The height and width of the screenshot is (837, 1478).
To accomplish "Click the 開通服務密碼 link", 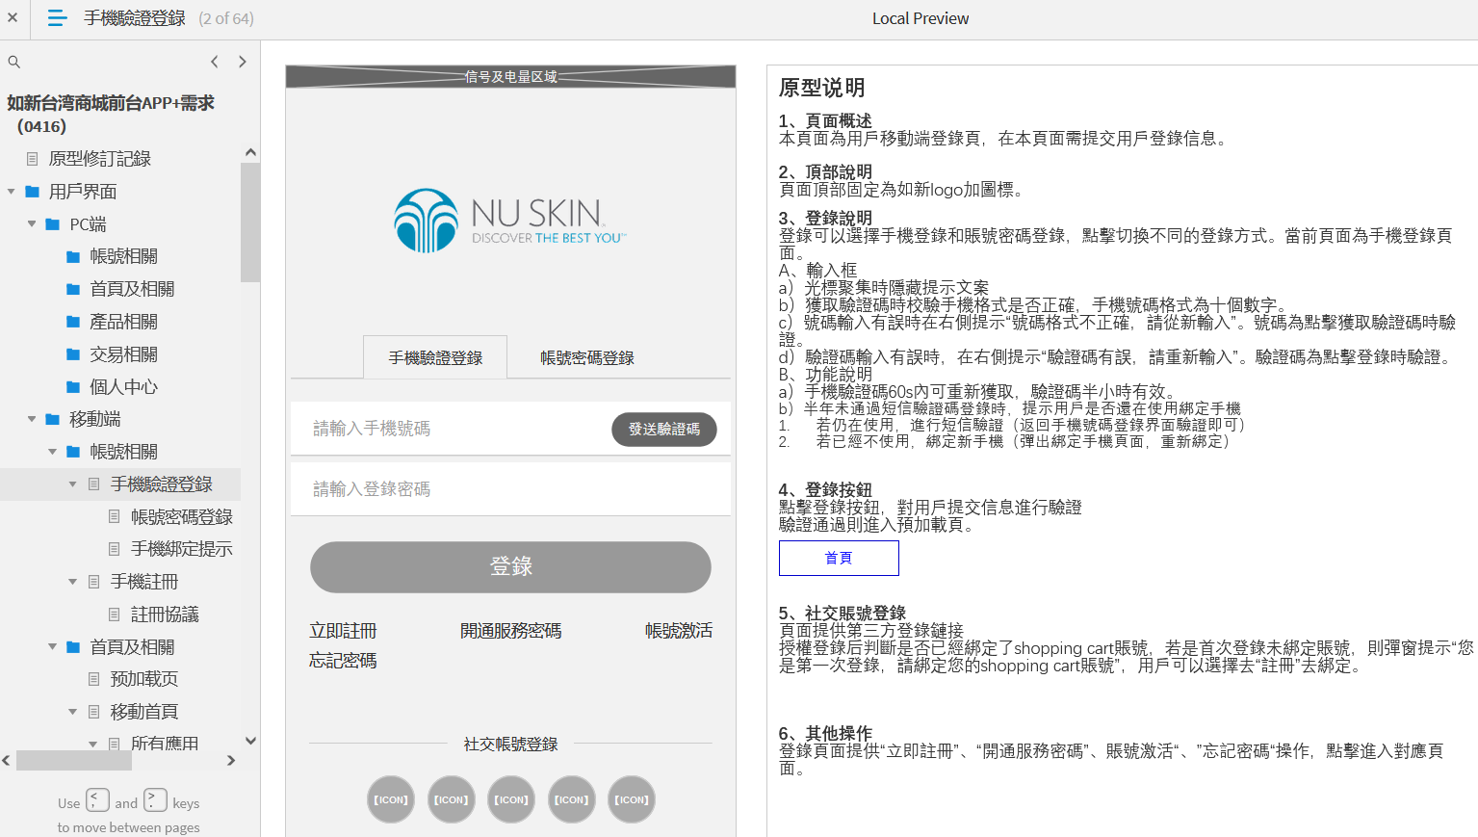I will click(x=510, y=631).
